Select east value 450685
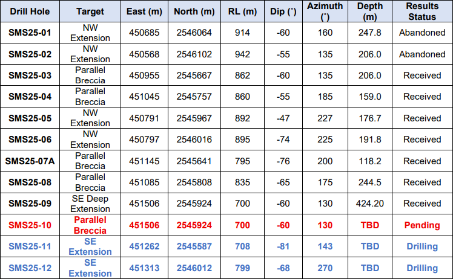The image size is (453, 279). point(144,33)
